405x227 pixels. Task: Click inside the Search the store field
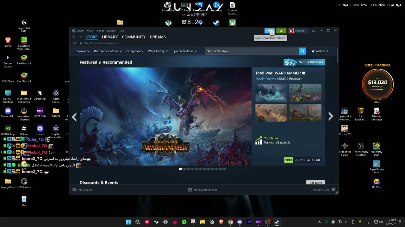coord(252,51)
